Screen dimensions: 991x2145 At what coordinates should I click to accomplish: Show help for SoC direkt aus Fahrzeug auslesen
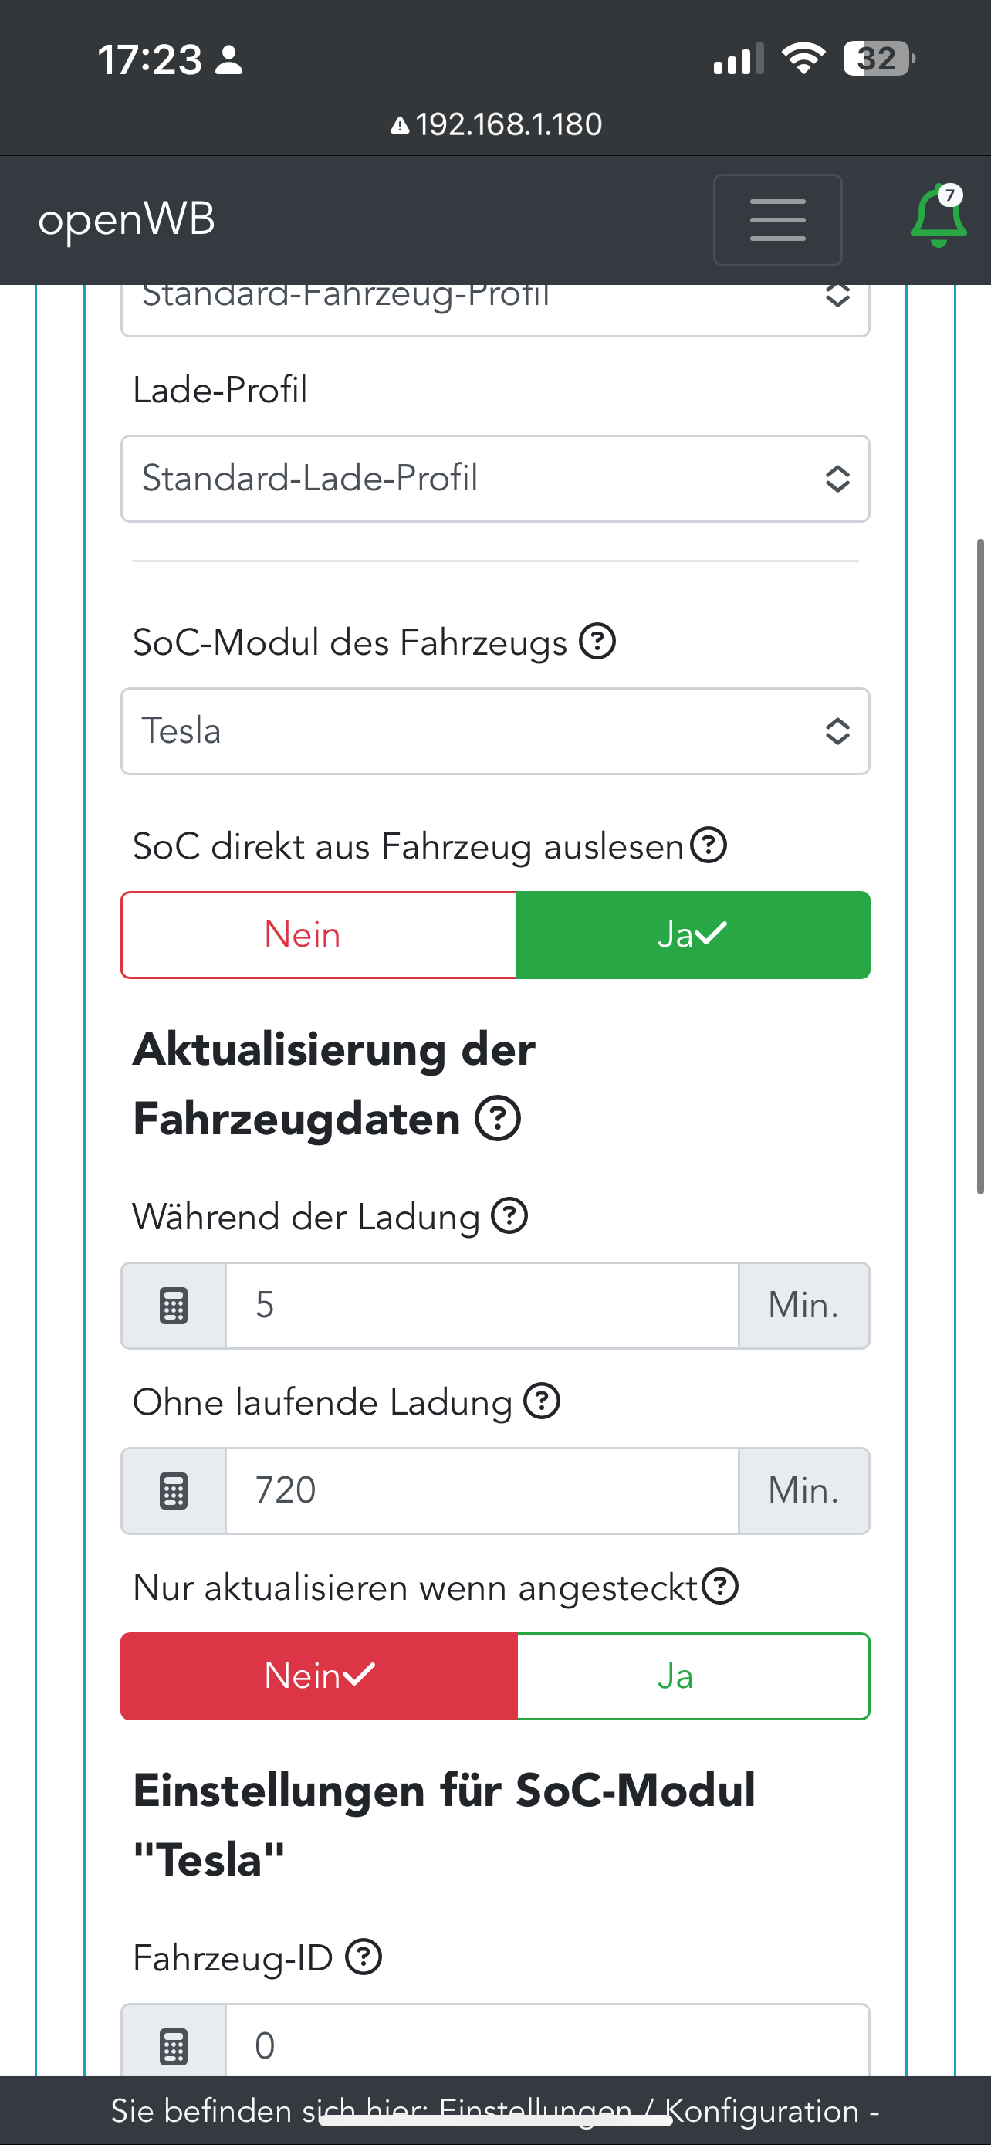click(709, 845)
